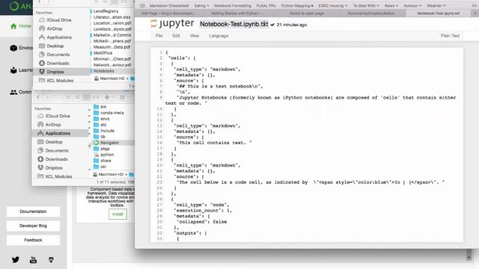The width and height of the screenshot is (479, 269).
Task: Open the Edit menu in Jupyter editor
Action: click(x=176, y=36)
